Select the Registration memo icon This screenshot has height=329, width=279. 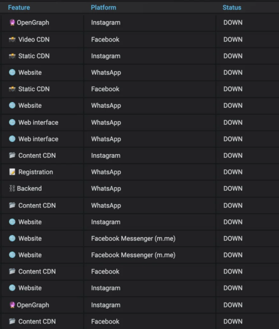point(12,172)
